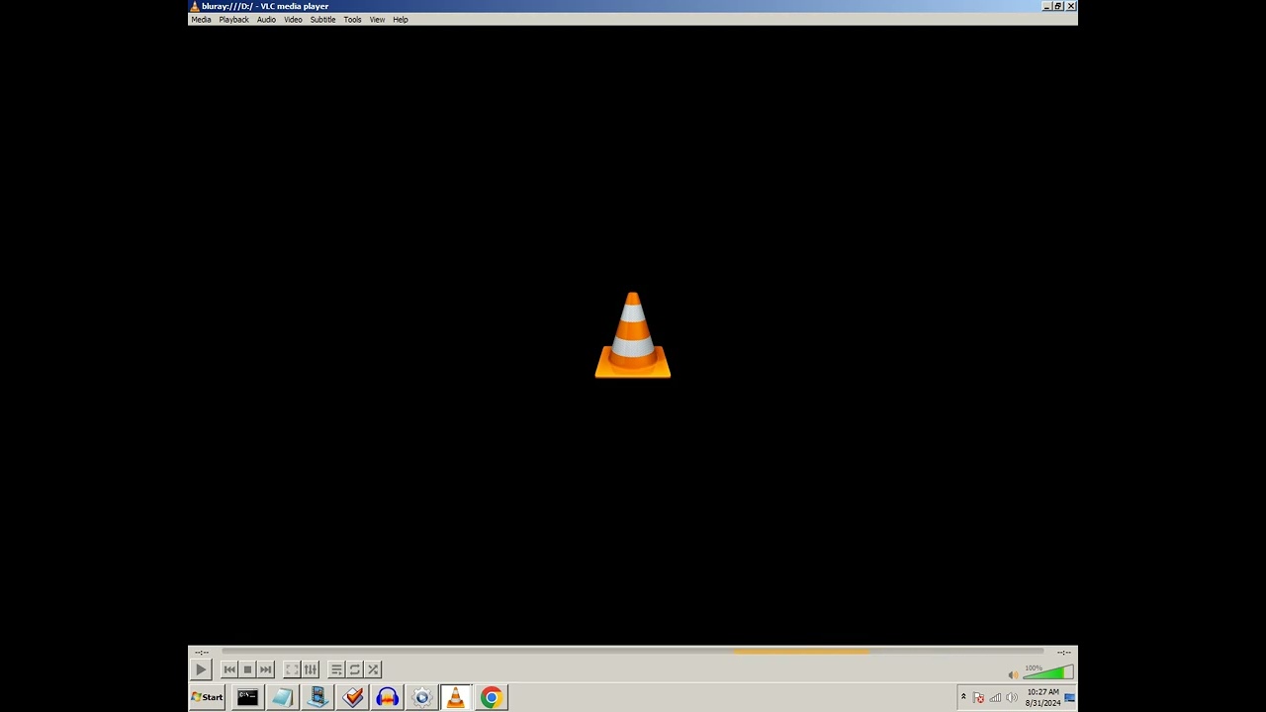Click the elapsed time label
Viewport: 1266px width, 712px height.
[x=202, y=653]
